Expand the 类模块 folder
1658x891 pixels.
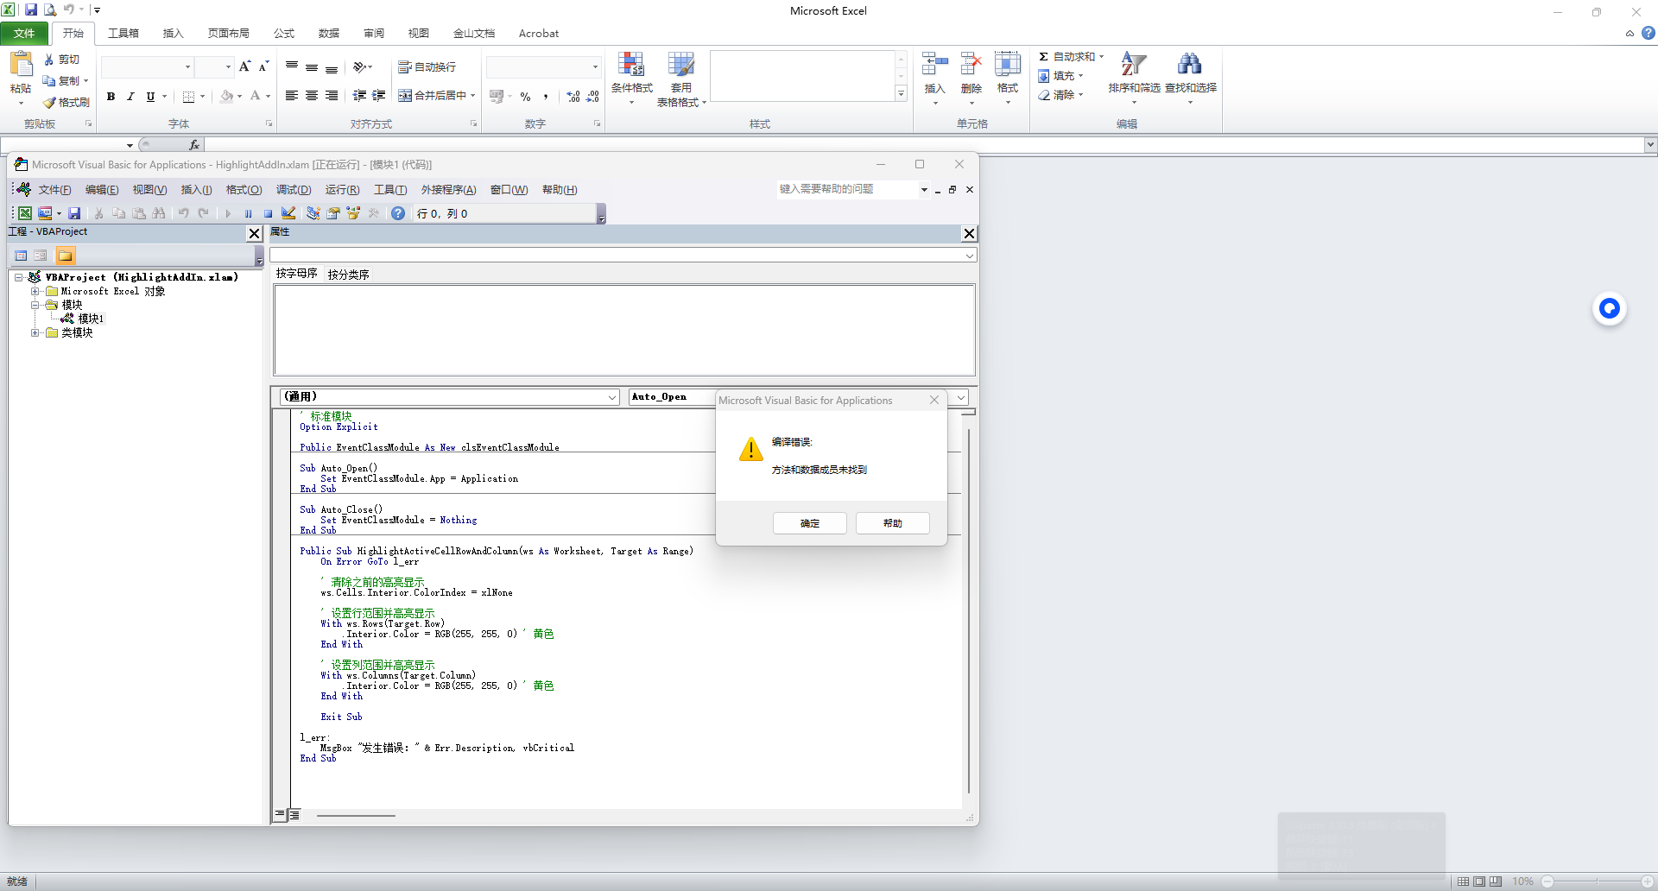35,332
